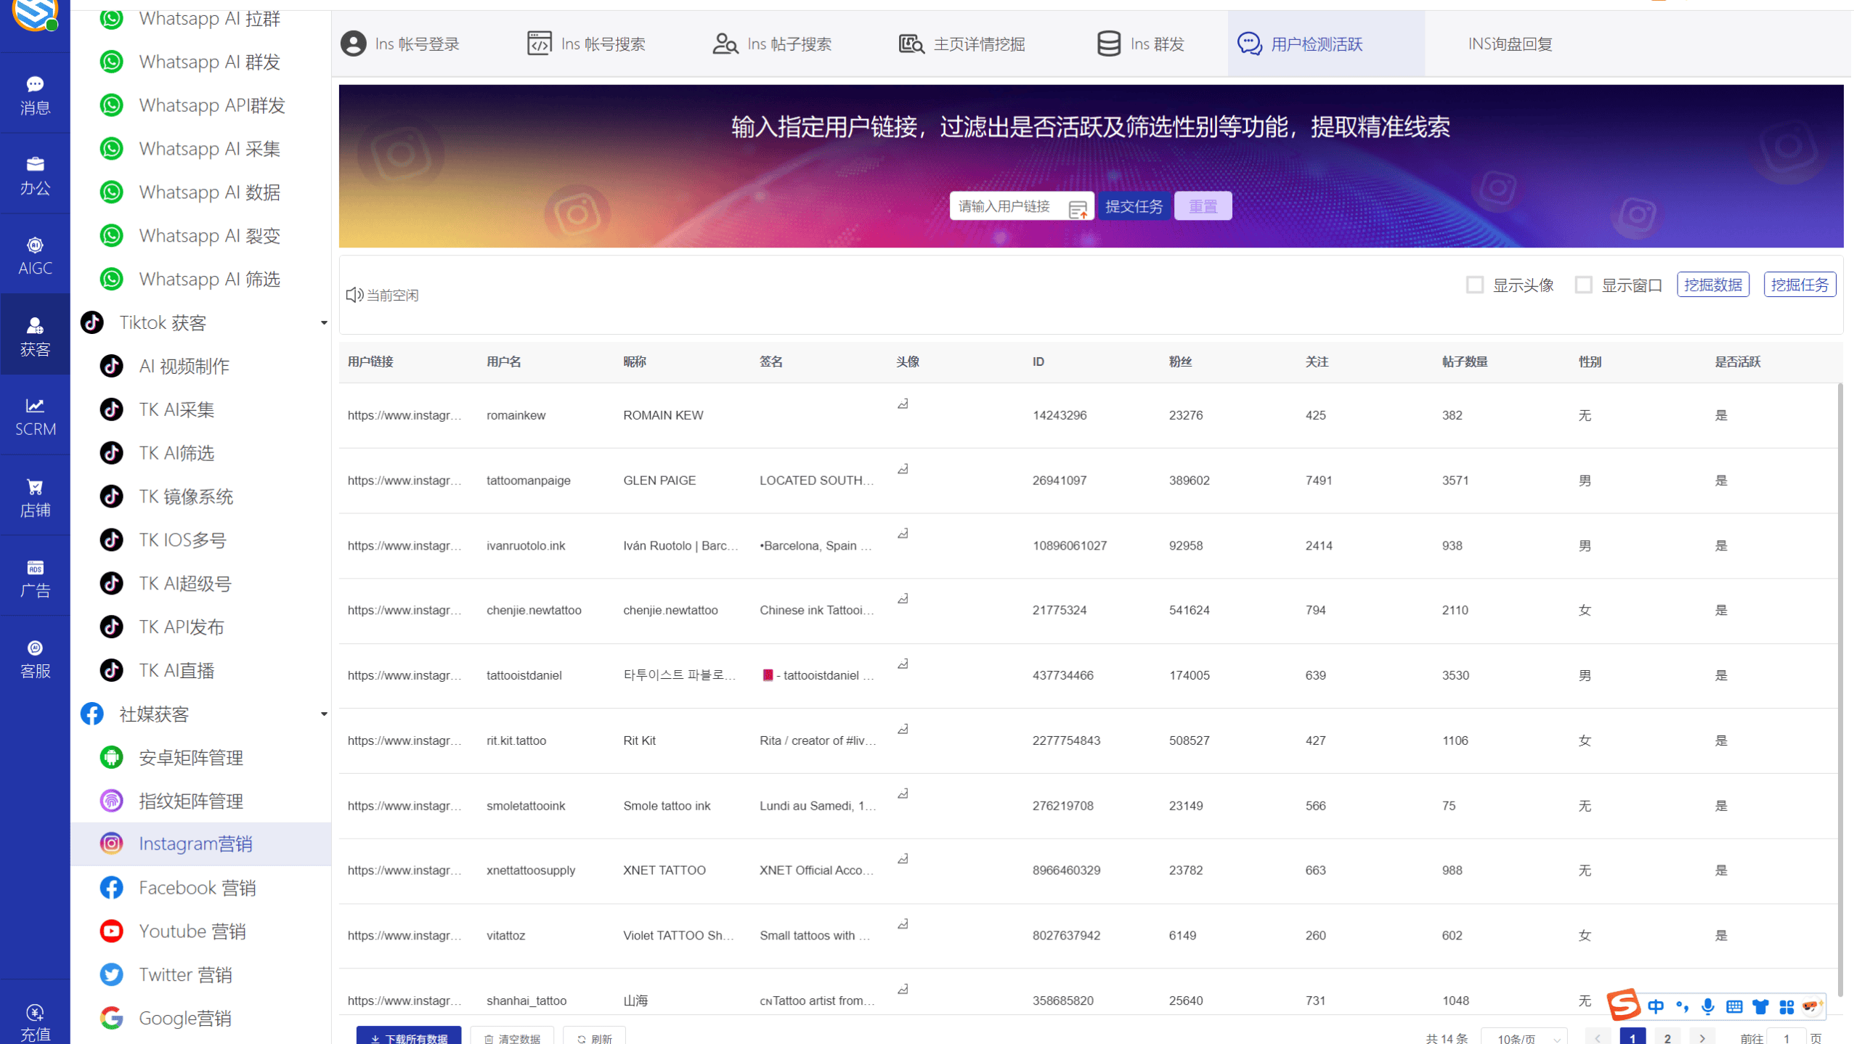Select the Ins 帖子搜索 search icon
This screenshot has height=1044, width=1854.
point(724,43)
